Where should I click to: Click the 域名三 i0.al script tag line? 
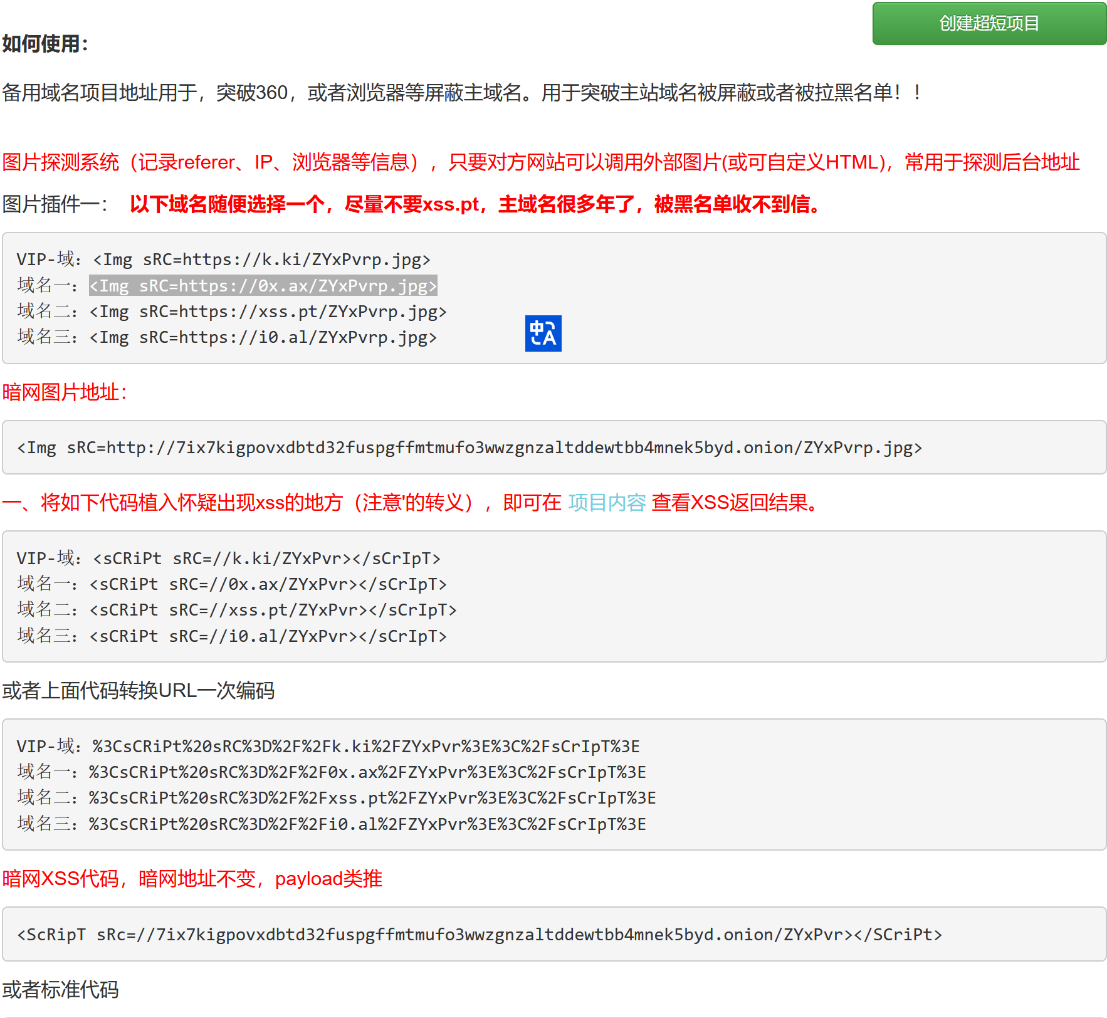pyautogui.click(x=232, y=636)
